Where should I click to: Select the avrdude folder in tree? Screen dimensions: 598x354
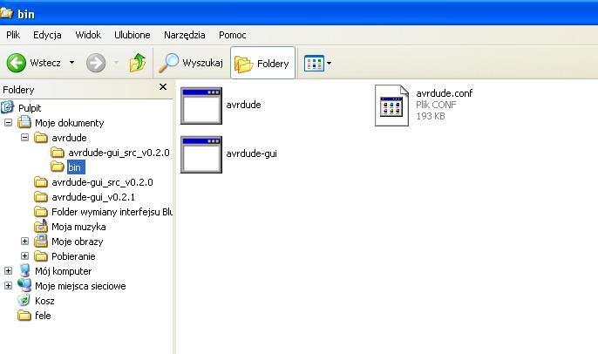click(69, 138)
